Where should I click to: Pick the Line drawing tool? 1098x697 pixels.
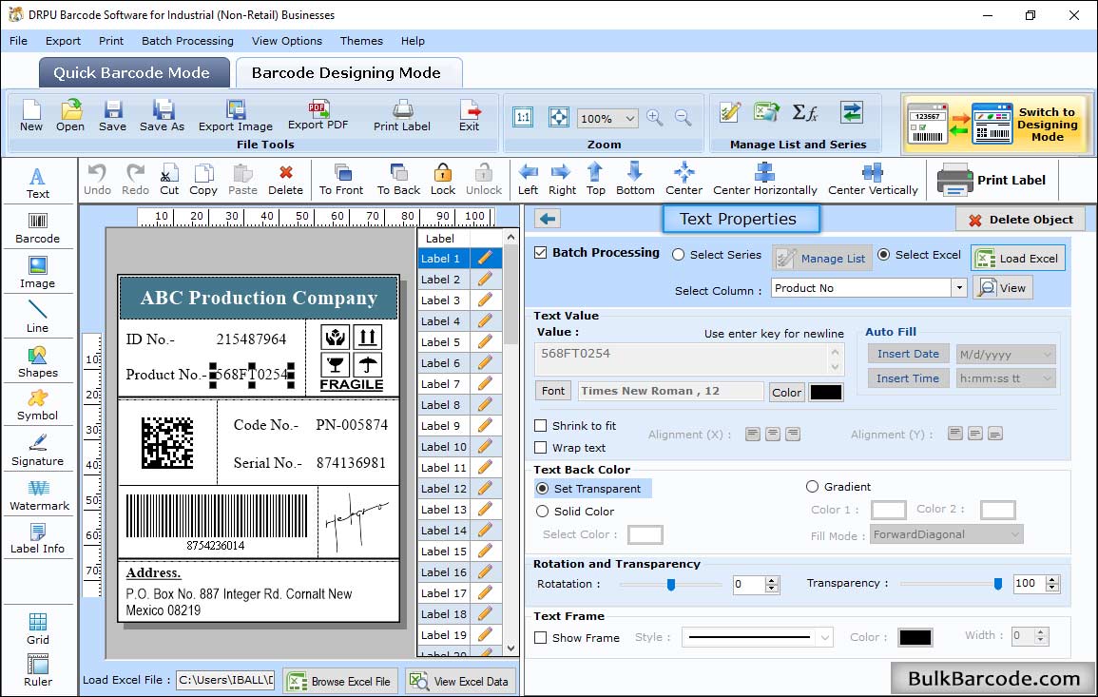[x=38, y=317]
